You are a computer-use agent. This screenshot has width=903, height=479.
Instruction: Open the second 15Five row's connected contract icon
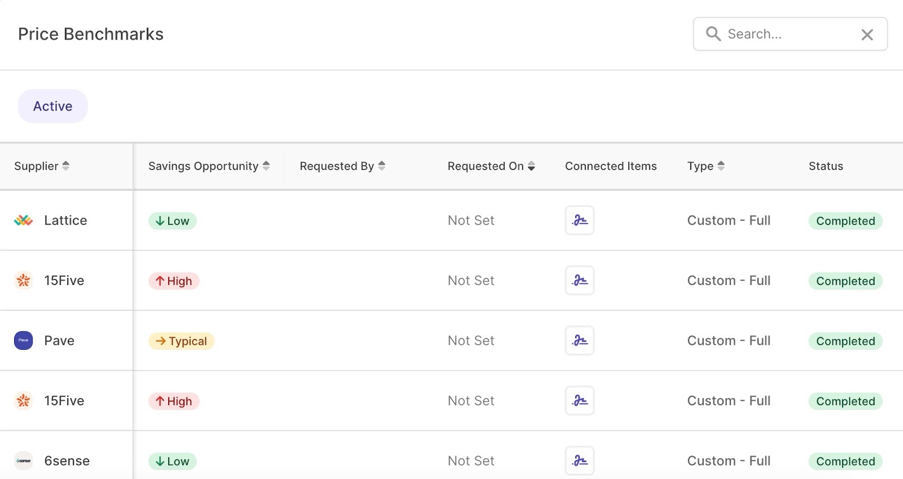tap(580, 401)
